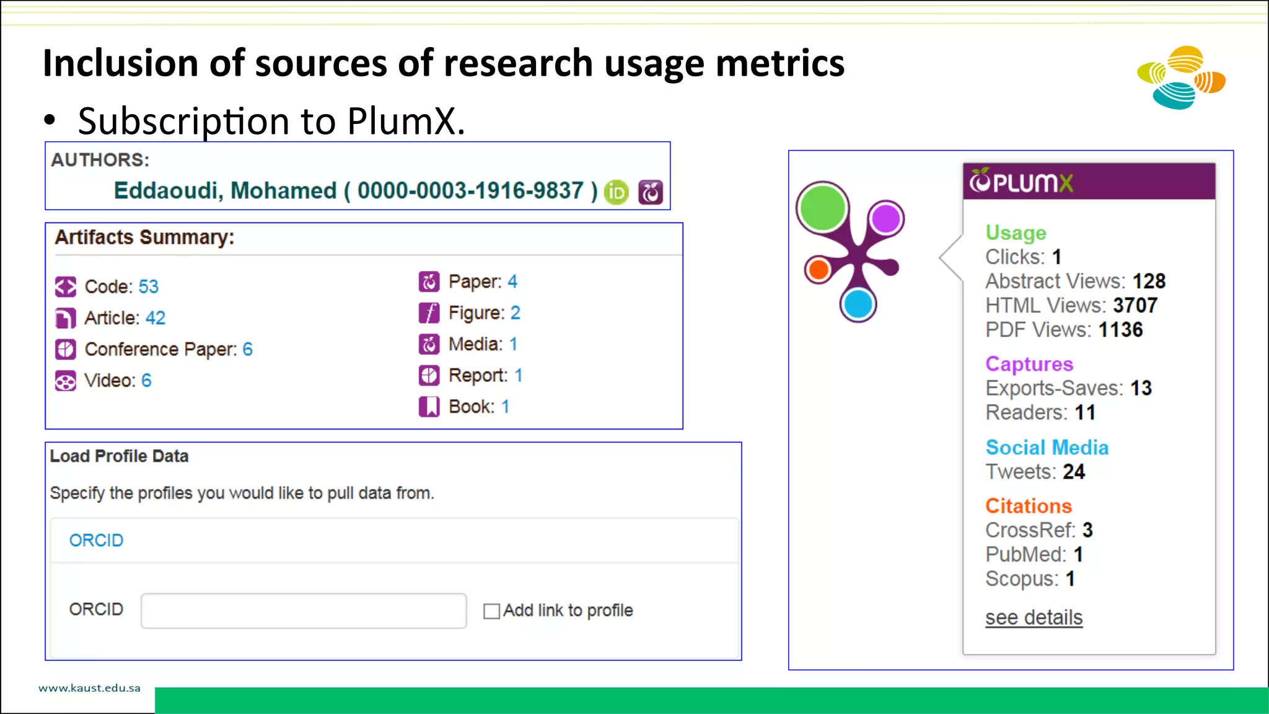The image size is (1269, 714).
Task: Click the Video artifact icon
Action: (x=66, y=381)
